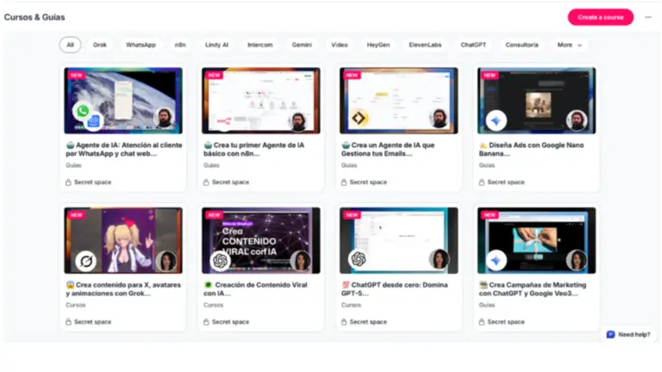The width and height of the screenshot is (662, 372).
Task: Click the yellow diamond icon on Emails course thumbnail
Action: click(358, 119)
